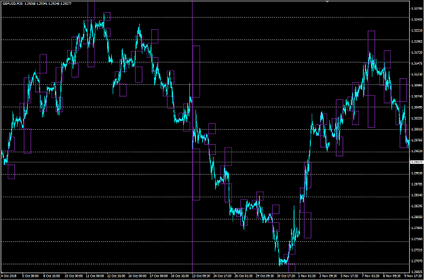The height and width of the screenshot is (280, 424).
Task: Click the 1.31475 price scale label
Action: click(416, 63)
